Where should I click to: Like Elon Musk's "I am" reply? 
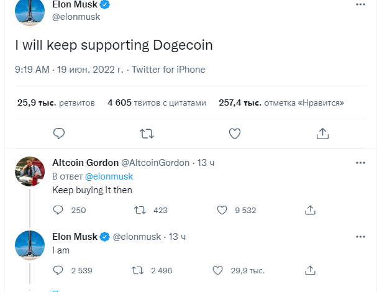click(217, 270)
